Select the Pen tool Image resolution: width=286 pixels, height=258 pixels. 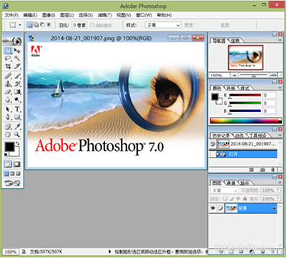tap(8, 117)
